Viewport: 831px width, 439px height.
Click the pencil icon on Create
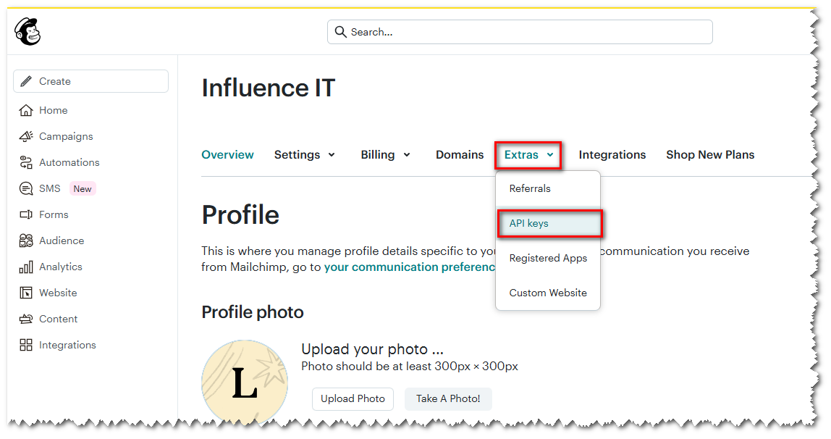coord(26,81)
